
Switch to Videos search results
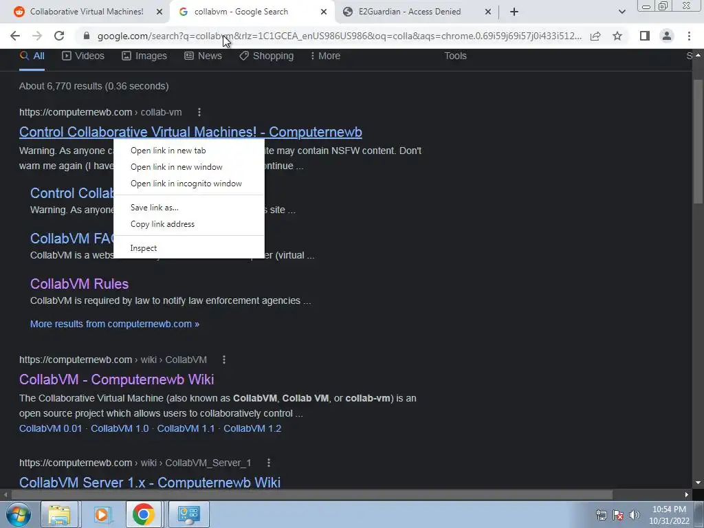point(83,56)
